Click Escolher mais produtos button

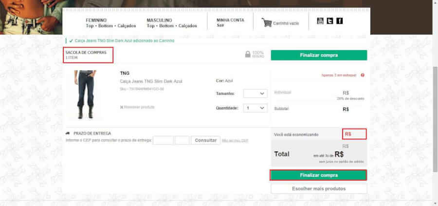(319, 188)
